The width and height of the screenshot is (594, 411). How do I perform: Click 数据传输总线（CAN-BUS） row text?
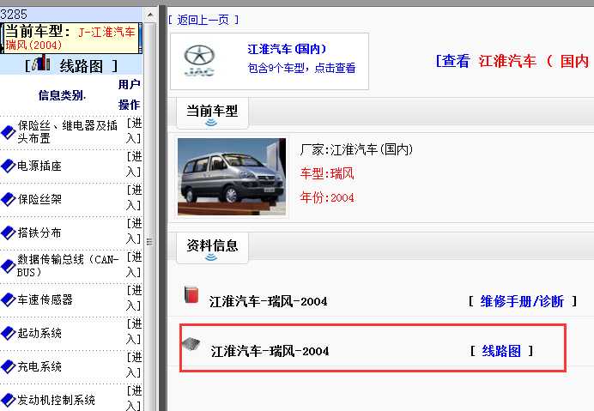[x=68, y=265]
